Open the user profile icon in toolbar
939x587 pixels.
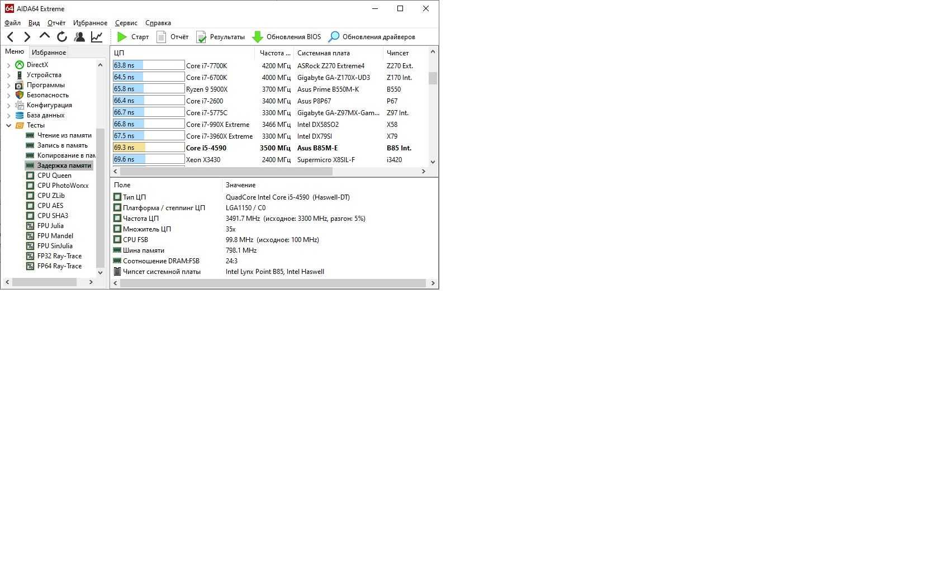[79, 37]
